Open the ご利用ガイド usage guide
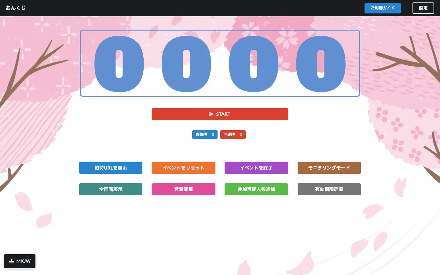The width and height of the screenshot is (440, 275). 382,8
